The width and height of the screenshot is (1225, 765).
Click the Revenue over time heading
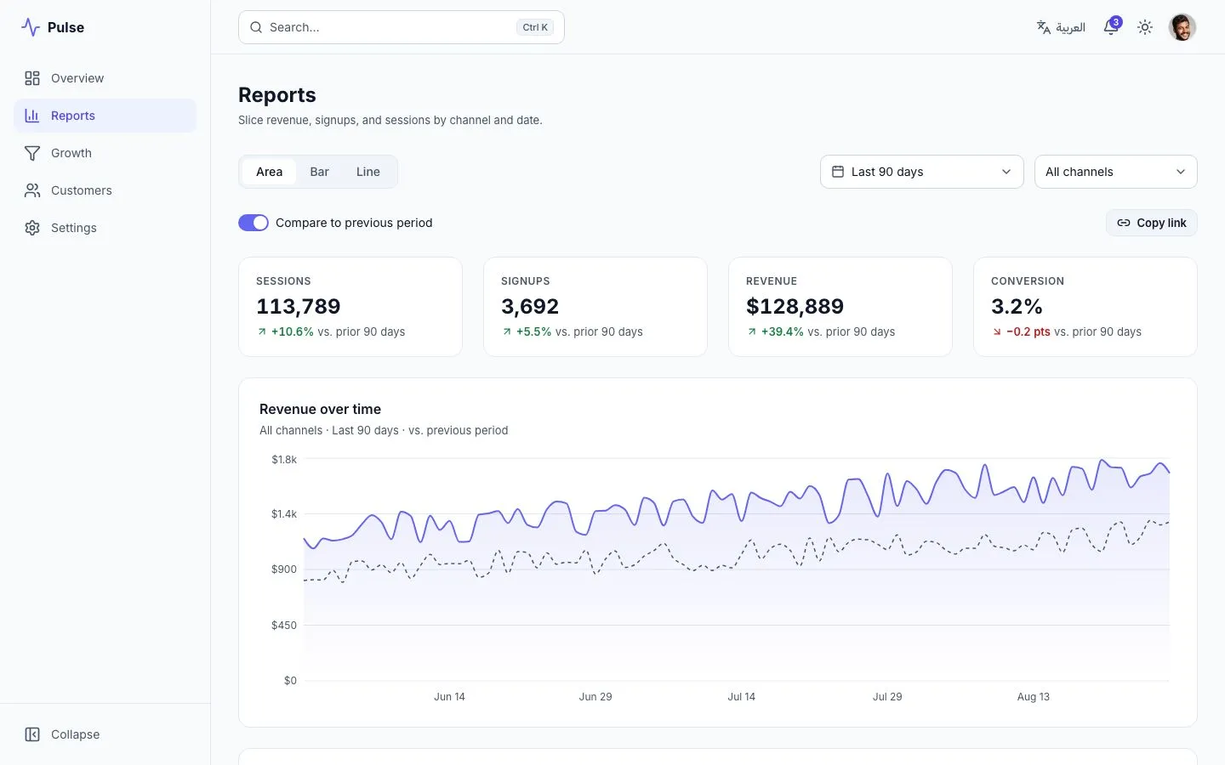[320, 409]
